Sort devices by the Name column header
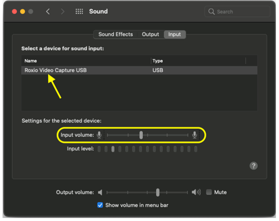 pos(86,61)
